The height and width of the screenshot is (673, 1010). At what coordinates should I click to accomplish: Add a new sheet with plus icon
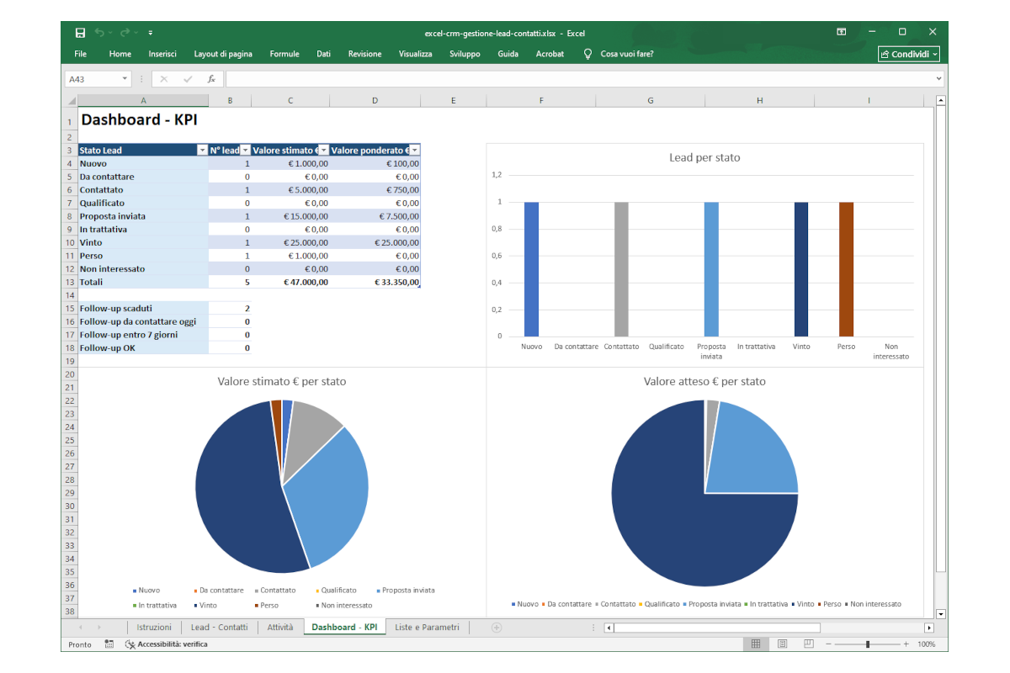tap(497, 628)
